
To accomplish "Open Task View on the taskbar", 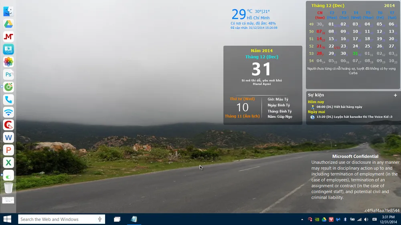I will point(117,219).
